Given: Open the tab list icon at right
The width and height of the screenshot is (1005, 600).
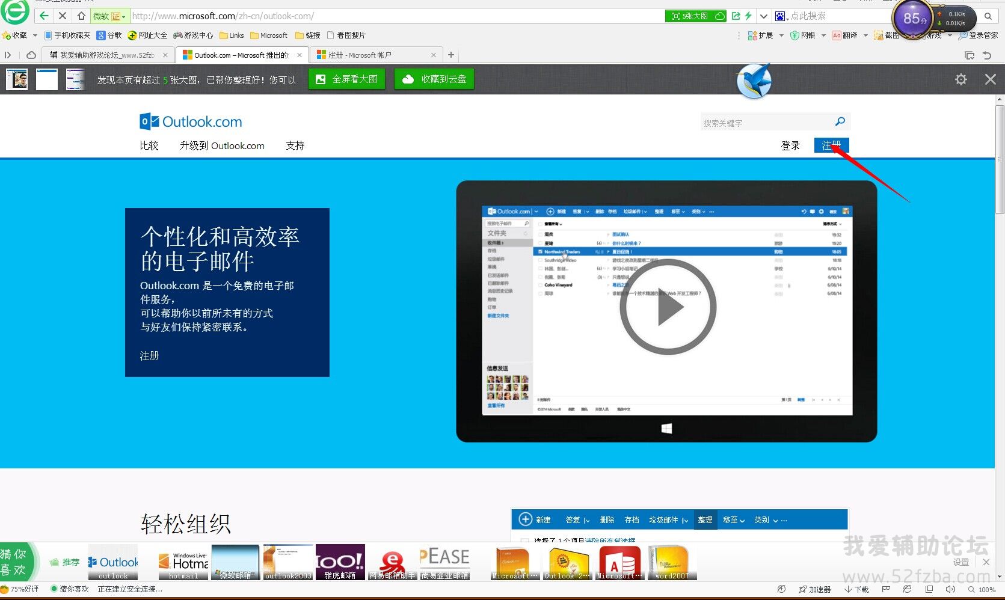Looking at the screenshot, I should point(970,55).
